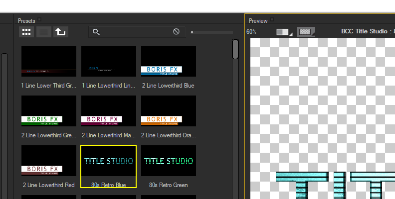The width and height of the screenshot is (395, 199).
Task: Click the Preview panel tab
Action: [x=258, y=20]
